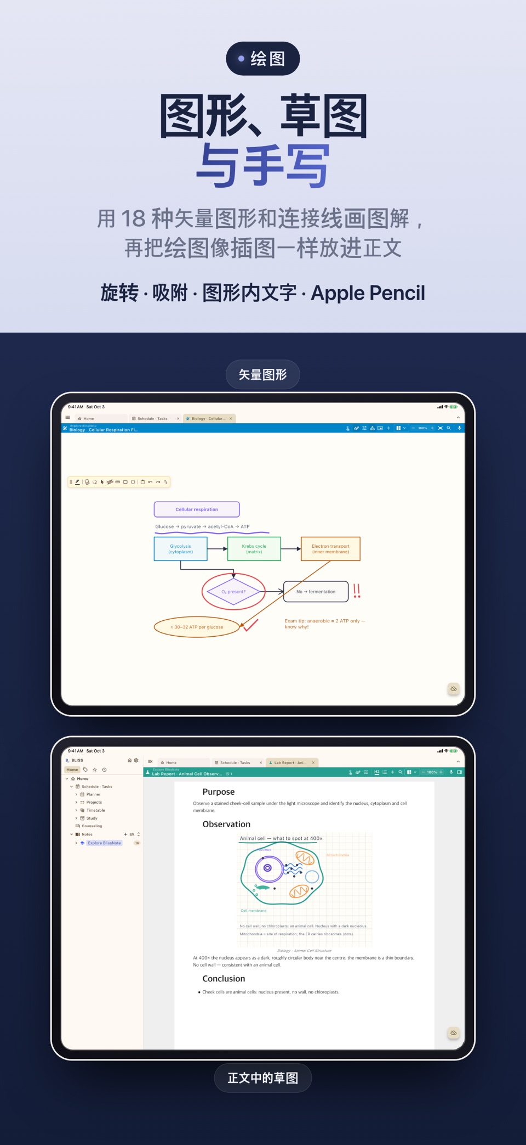Click the Cellular respiration title shape

tap(197, 509)
